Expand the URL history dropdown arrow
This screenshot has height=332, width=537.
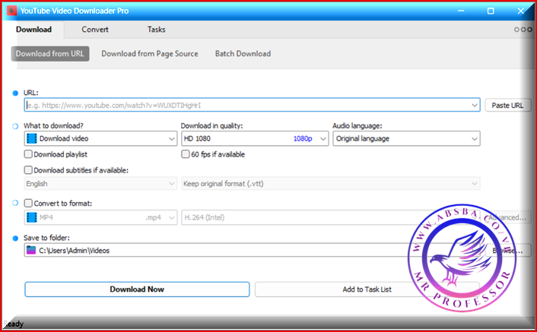click(x=475, y=105)
